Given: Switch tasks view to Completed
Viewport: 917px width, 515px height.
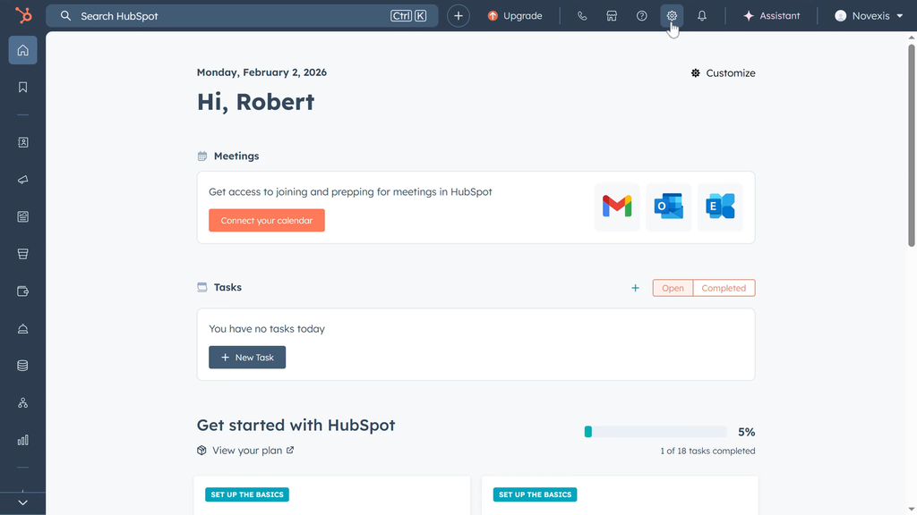Looking at the screenshot, I should click(724, 288).
